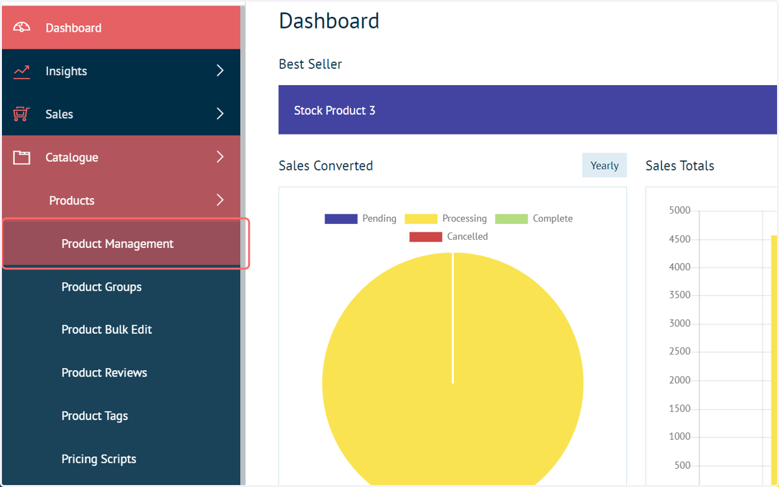Toggle Cancelled legend swatch in pie chart
This screenshot has height=487, width=779.
click(x=426, y=236)
